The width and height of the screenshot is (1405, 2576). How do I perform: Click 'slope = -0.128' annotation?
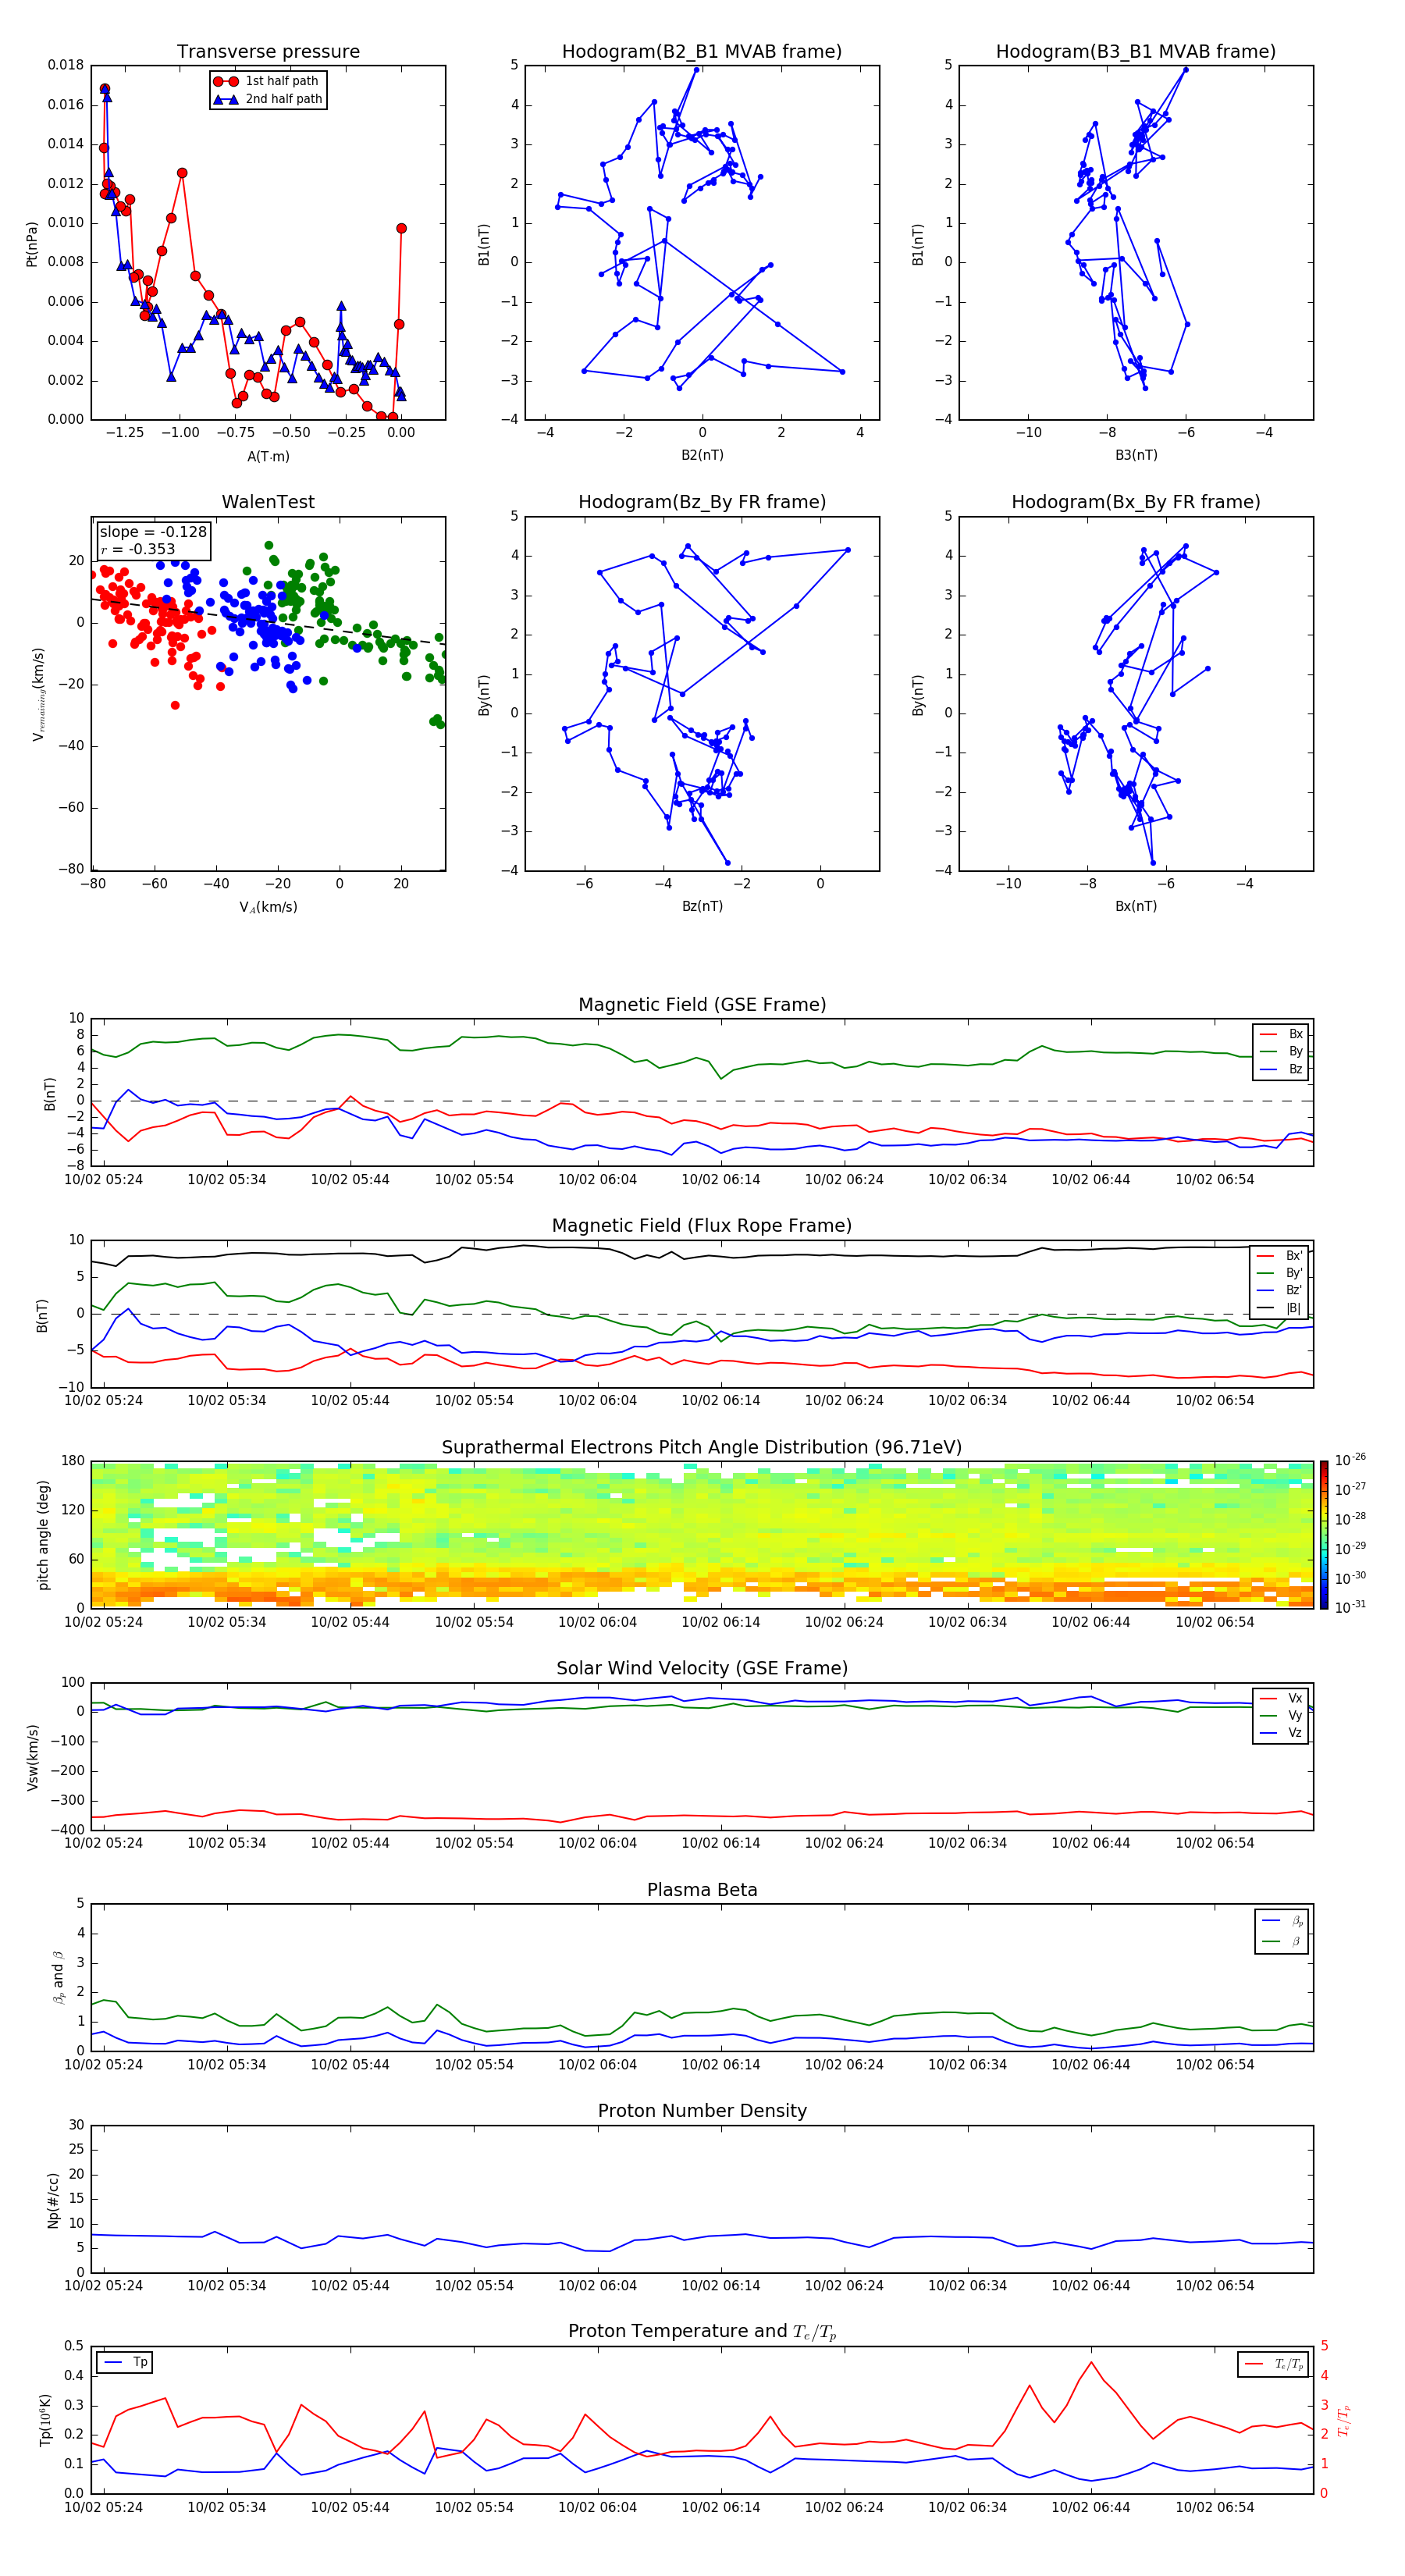pos(153,532)
